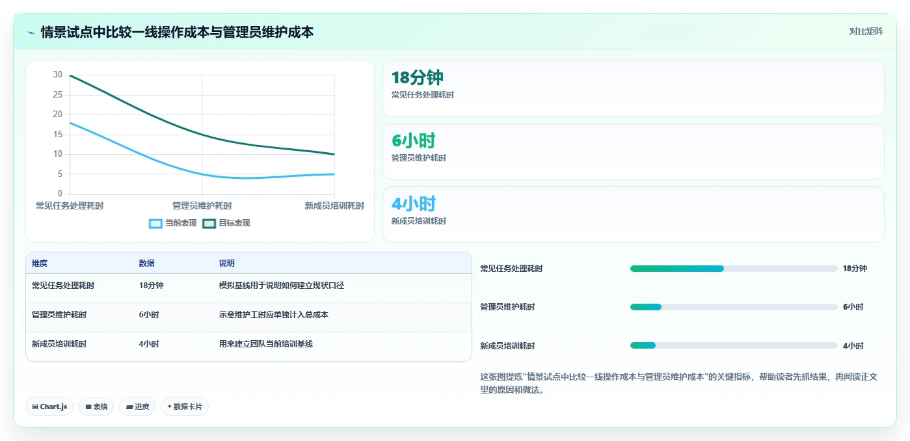Image resolution: width=910 pixels, height=441 pixels.
Task: Click the summary paragraph starting 这张图提炼
Action: click(x=680, y=384)
